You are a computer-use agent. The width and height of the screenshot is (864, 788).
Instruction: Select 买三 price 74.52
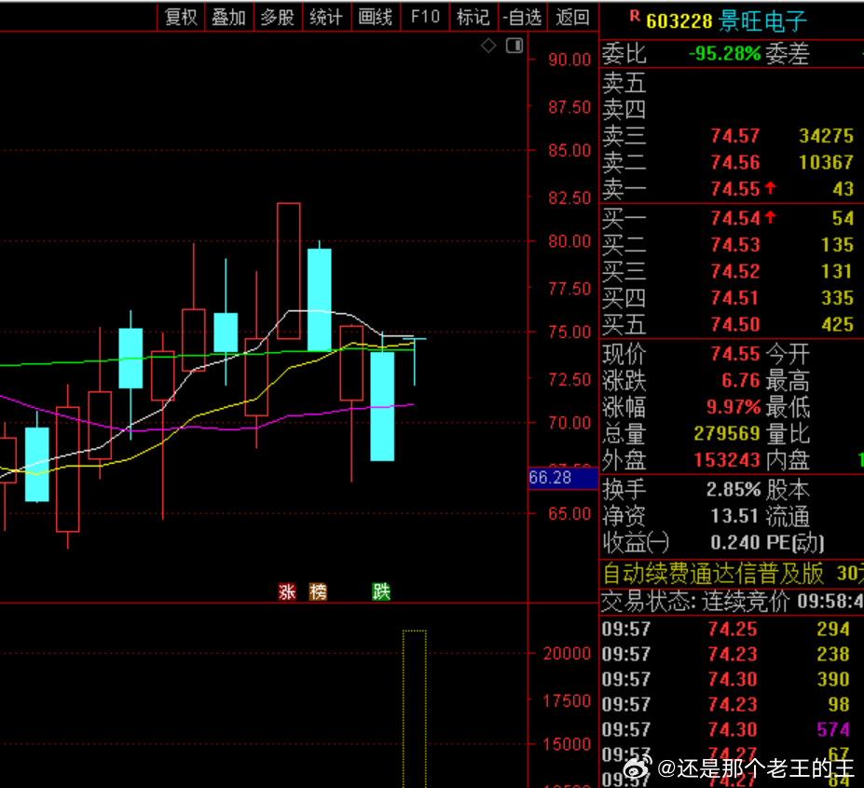point(735,271)
